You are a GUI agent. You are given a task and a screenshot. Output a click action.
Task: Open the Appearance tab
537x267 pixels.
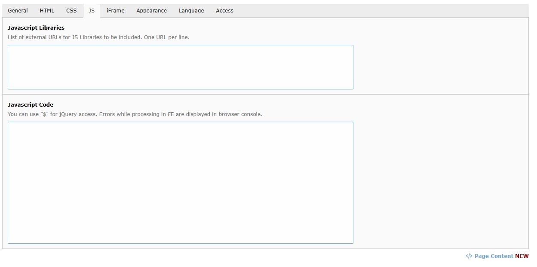tap(151, 11)
